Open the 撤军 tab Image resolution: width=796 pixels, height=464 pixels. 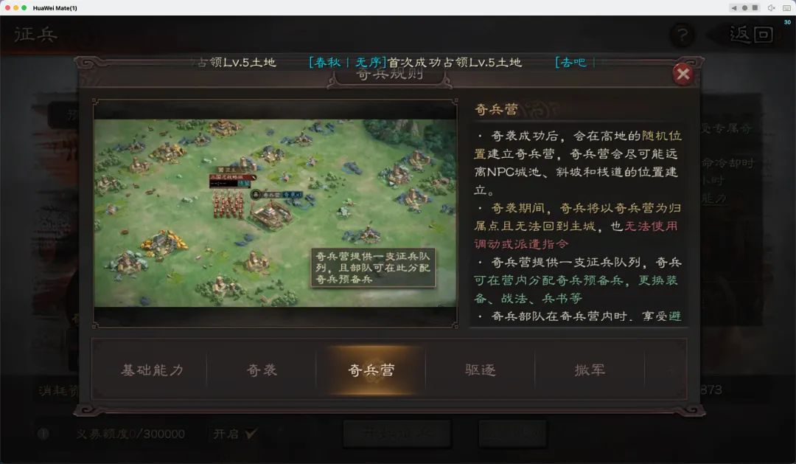pyautogui.click(x=590, y=370)
